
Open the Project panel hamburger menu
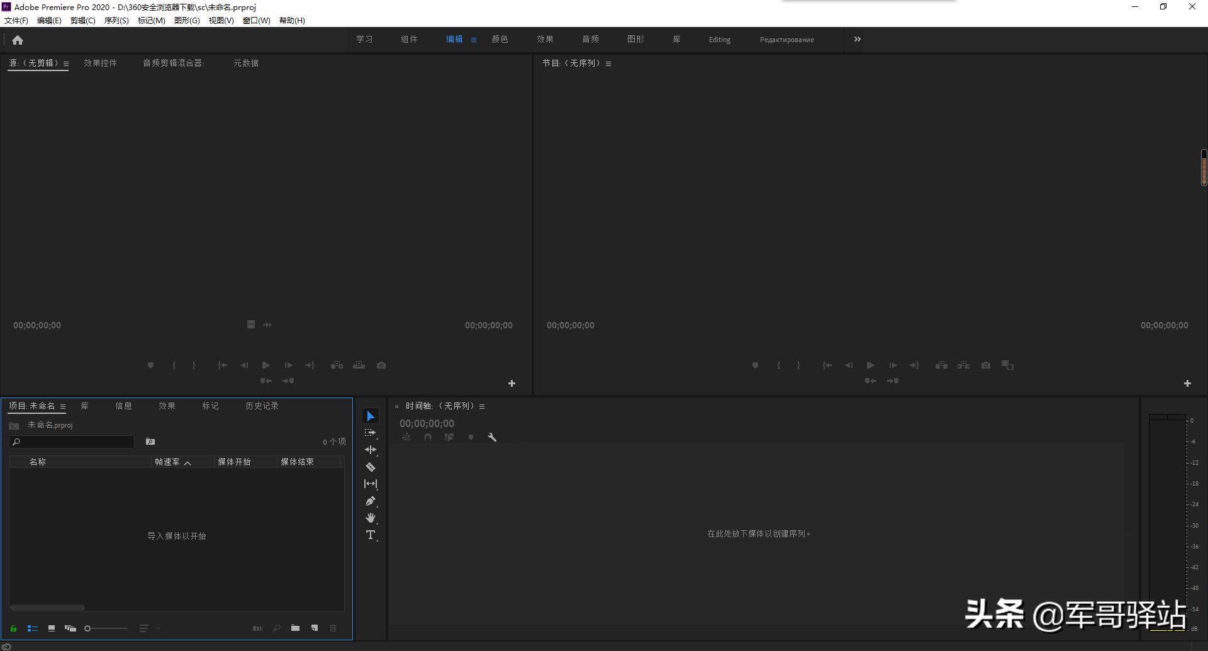pos(63,406)
